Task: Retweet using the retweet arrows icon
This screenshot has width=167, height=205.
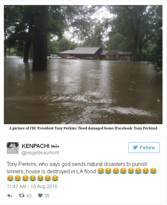Action: point(22,196)
